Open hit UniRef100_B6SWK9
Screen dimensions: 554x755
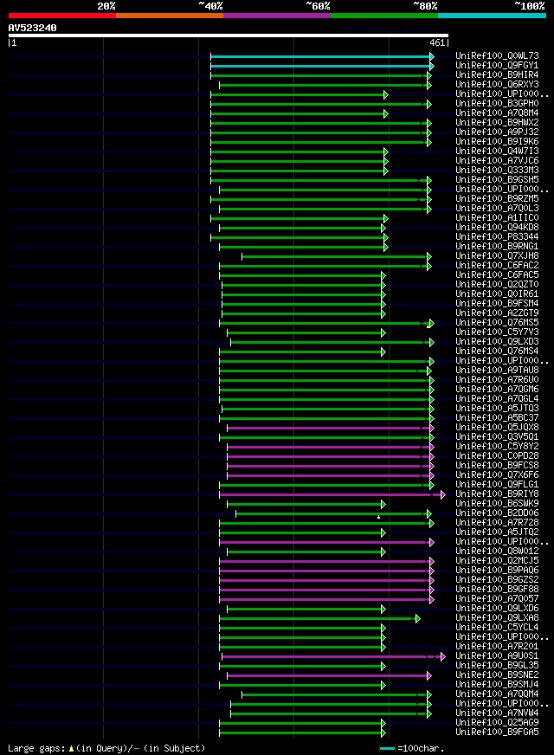tap(497, 504)
